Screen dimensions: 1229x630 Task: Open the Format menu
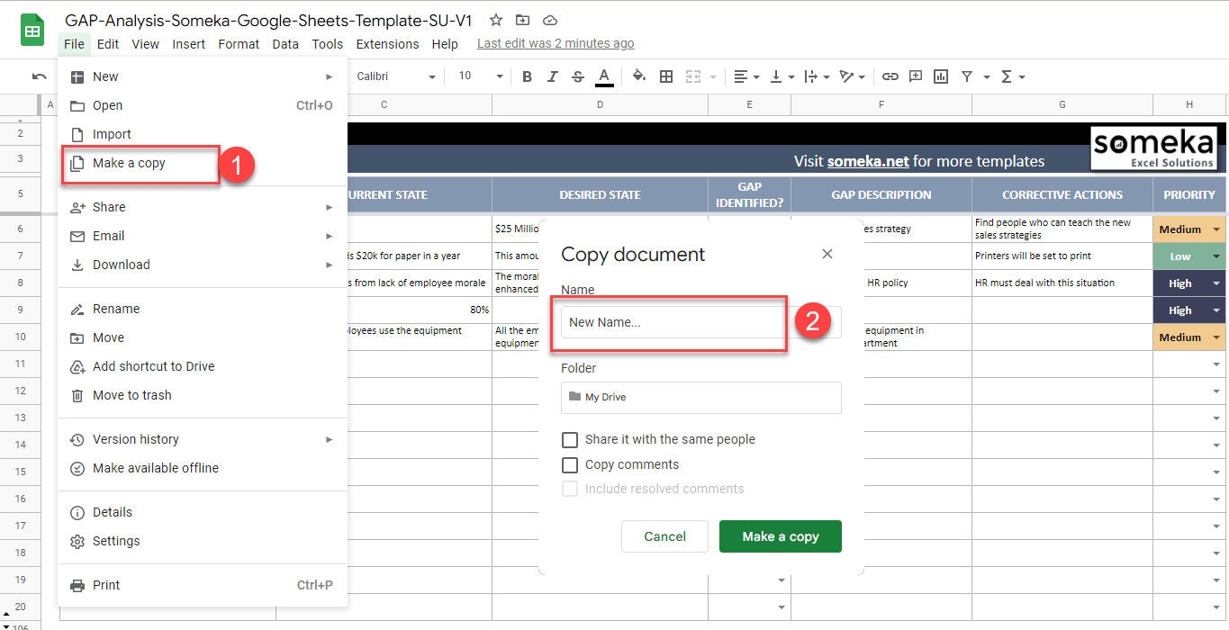coord(239,43)
